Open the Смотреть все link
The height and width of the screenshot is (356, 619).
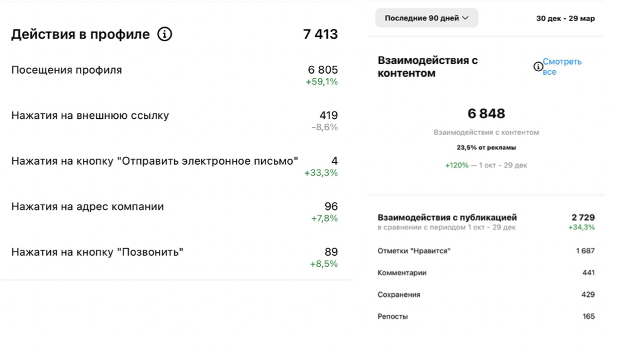pyautogui.click(x=562, y=66)
